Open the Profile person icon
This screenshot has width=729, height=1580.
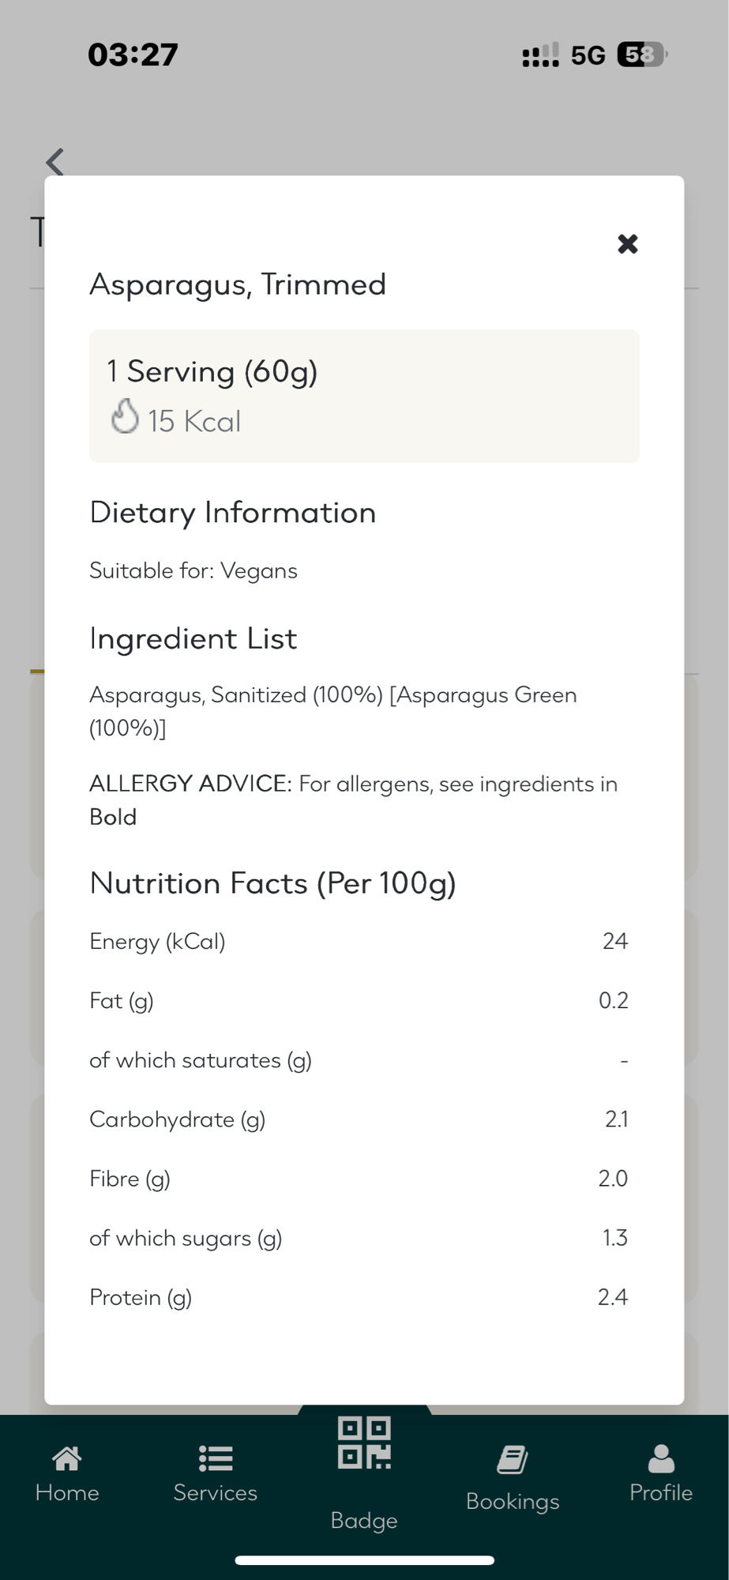click(661, 1458)
